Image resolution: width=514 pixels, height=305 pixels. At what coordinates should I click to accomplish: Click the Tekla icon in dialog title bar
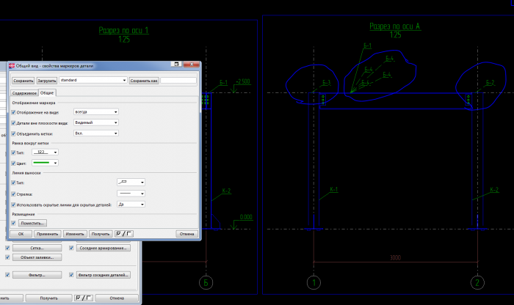pos(12,66)
